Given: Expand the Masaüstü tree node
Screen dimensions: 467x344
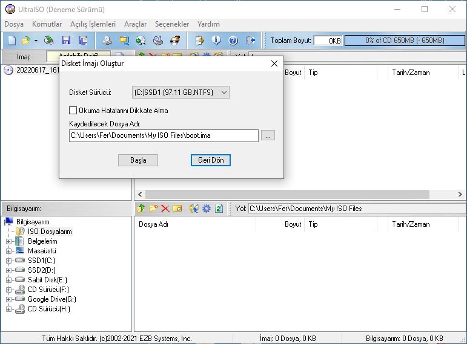Looking at the screenshot, I should point(8,251).
